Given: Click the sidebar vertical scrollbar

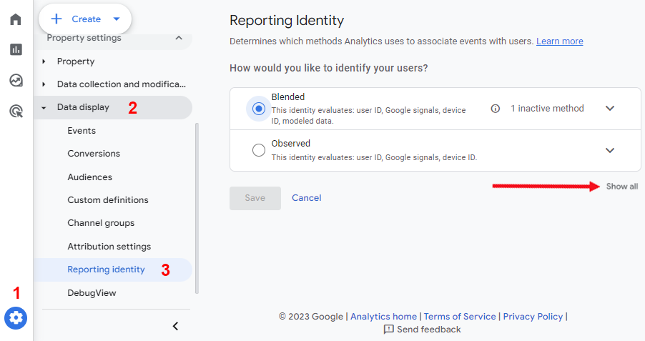Looking at the screenshot, I should point(197,207).
